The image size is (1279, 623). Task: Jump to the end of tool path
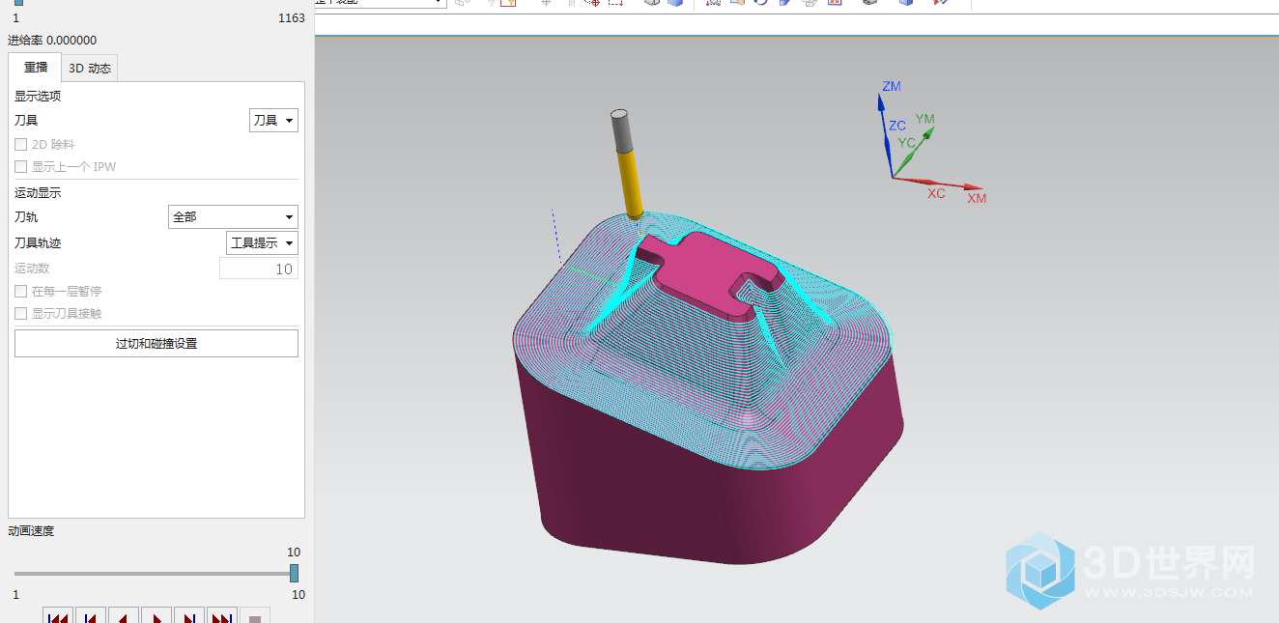pyautogui.click(x=222, y=616)
